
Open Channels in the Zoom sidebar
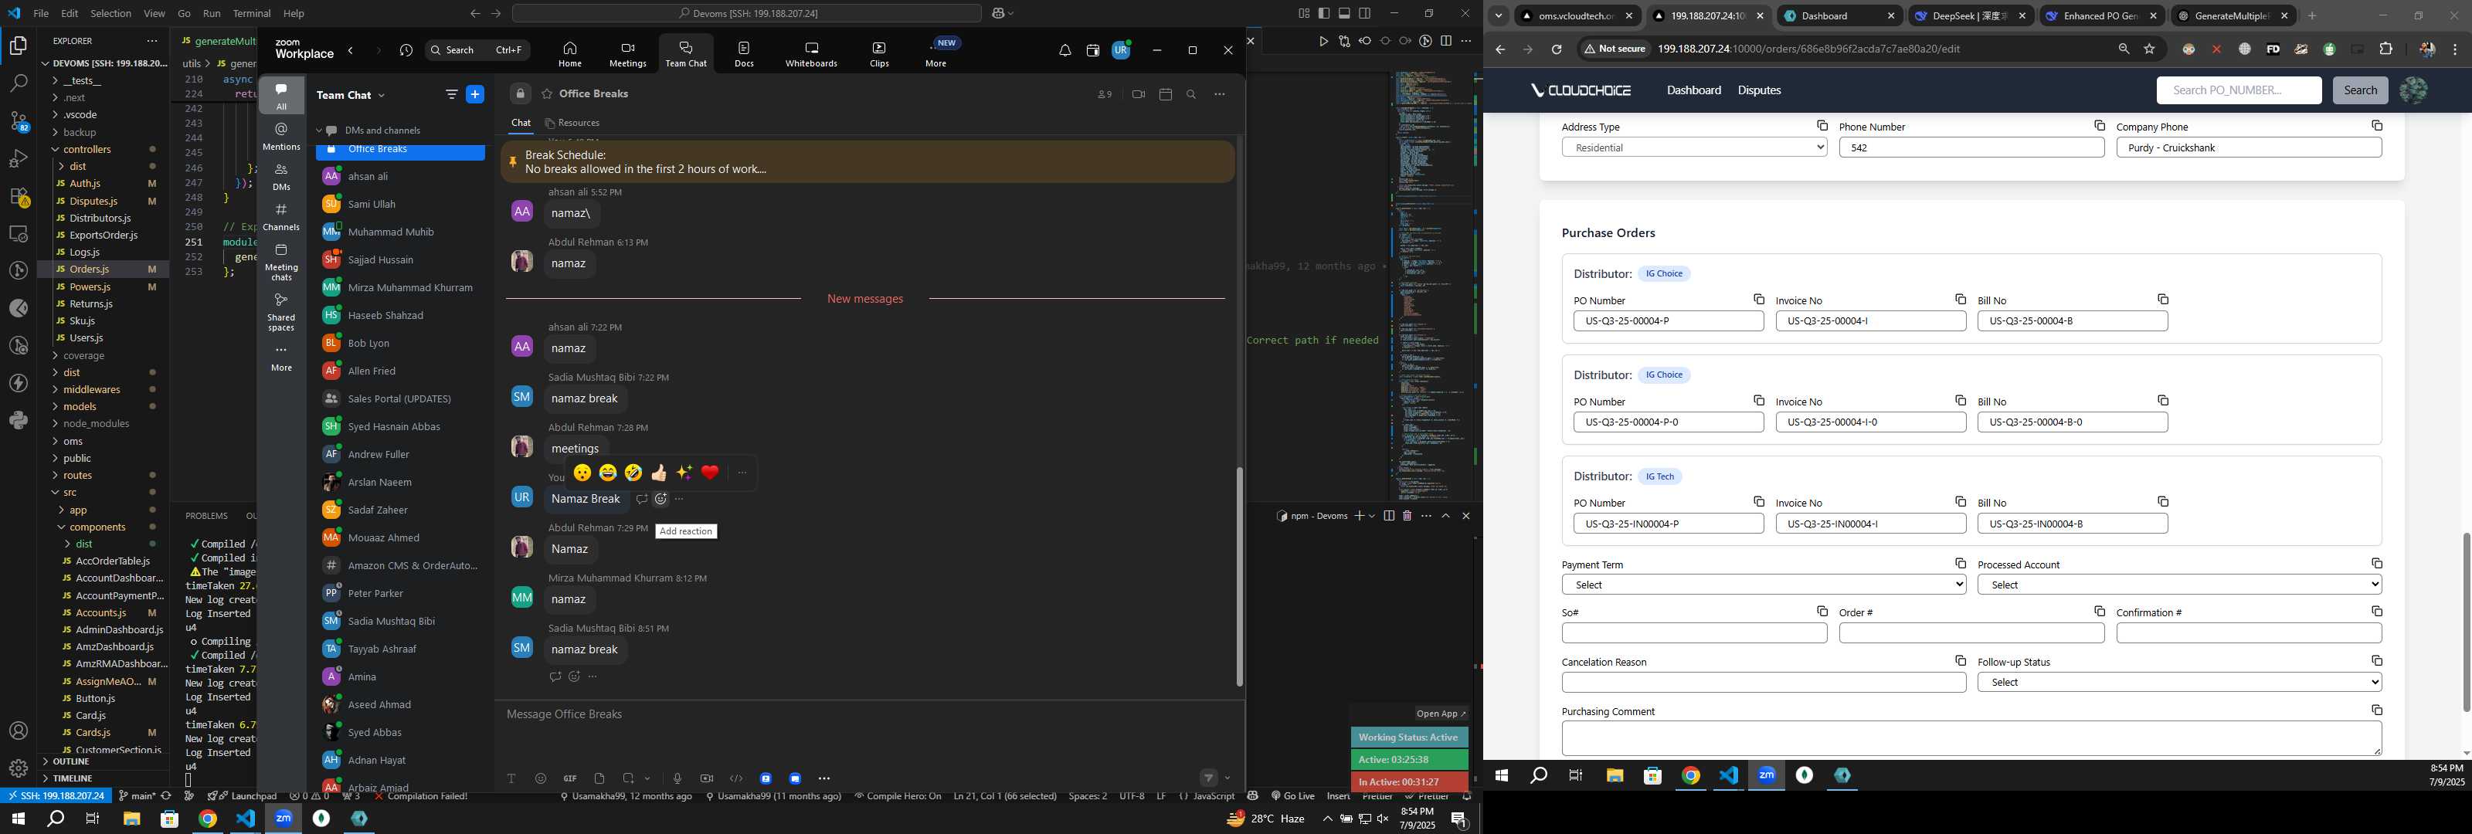(x=281, y=217)
